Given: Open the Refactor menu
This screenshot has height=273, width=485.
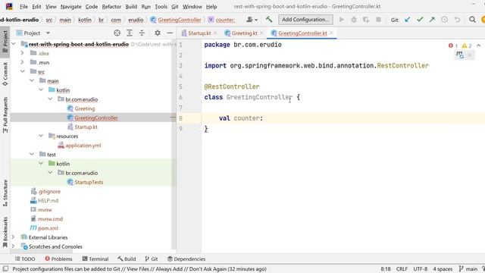Looking at the screenshot, I should click(x=111, y=7).
